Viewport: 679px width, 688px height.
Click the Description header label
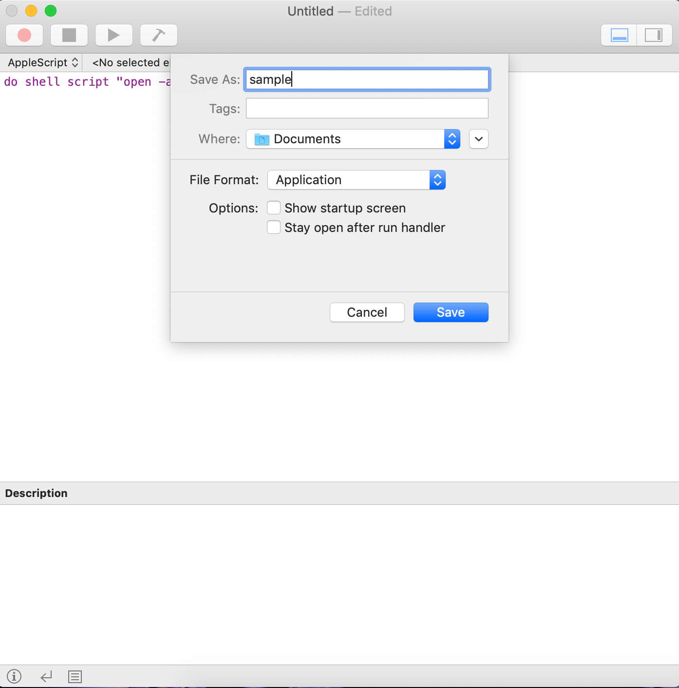click(37, 493)
